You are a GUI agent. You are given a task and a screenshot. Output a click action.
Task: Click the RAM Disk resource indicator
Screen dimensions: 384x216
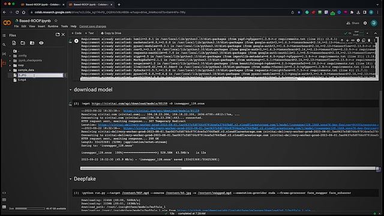point(359,33)
